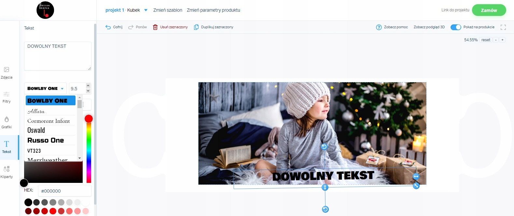The height and width of the screenshot is (216, 514).
Task: Toggle the Pokaż na produkcie switch
Action: [x=456, y=27]
